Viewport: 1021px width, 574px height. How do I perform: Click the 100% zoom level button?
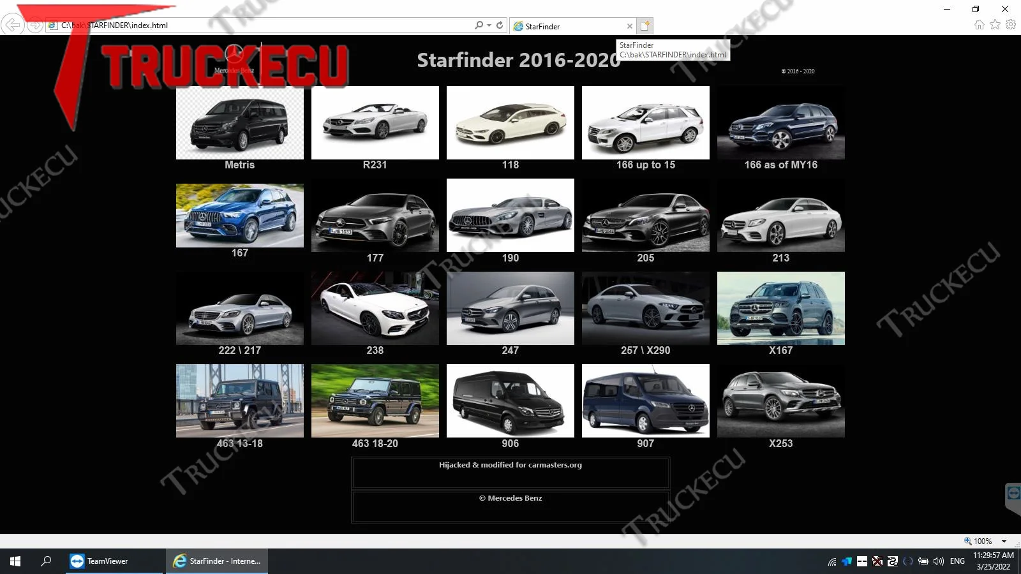(x=978, y=541)
